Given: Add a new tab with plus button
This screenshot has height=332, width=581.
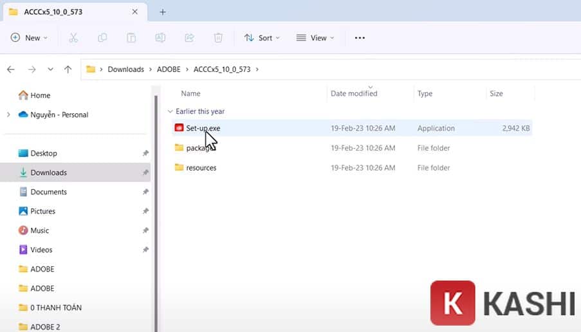Looking at the screenshot, I should pyautogui.click(x=163, y=12).
